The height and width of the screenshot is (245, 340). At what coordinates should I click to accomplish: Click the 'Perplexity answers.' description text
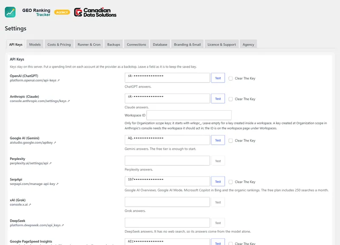[x=139, y=169]
